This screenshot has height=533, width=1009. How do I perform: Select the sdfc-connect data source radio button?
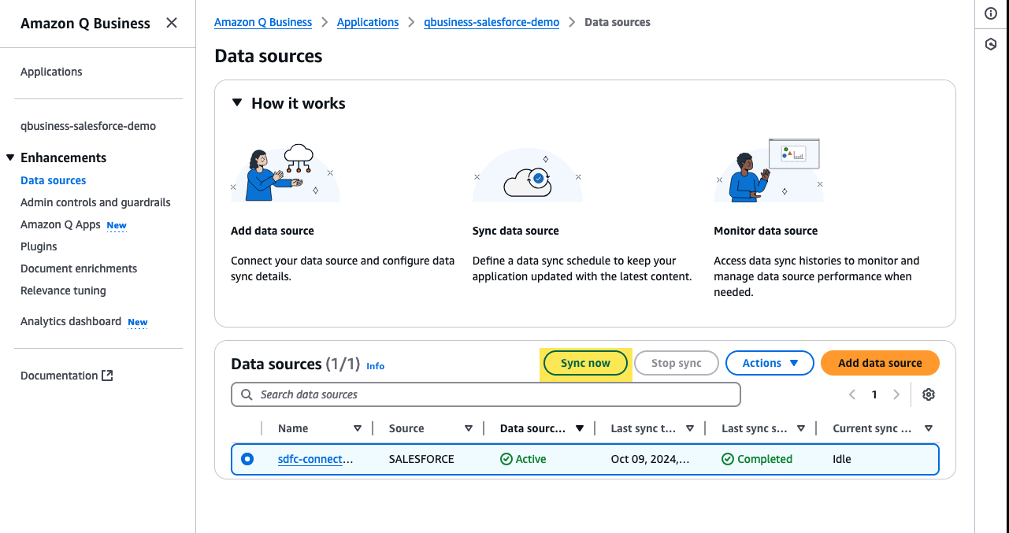[x=247, y=457]
